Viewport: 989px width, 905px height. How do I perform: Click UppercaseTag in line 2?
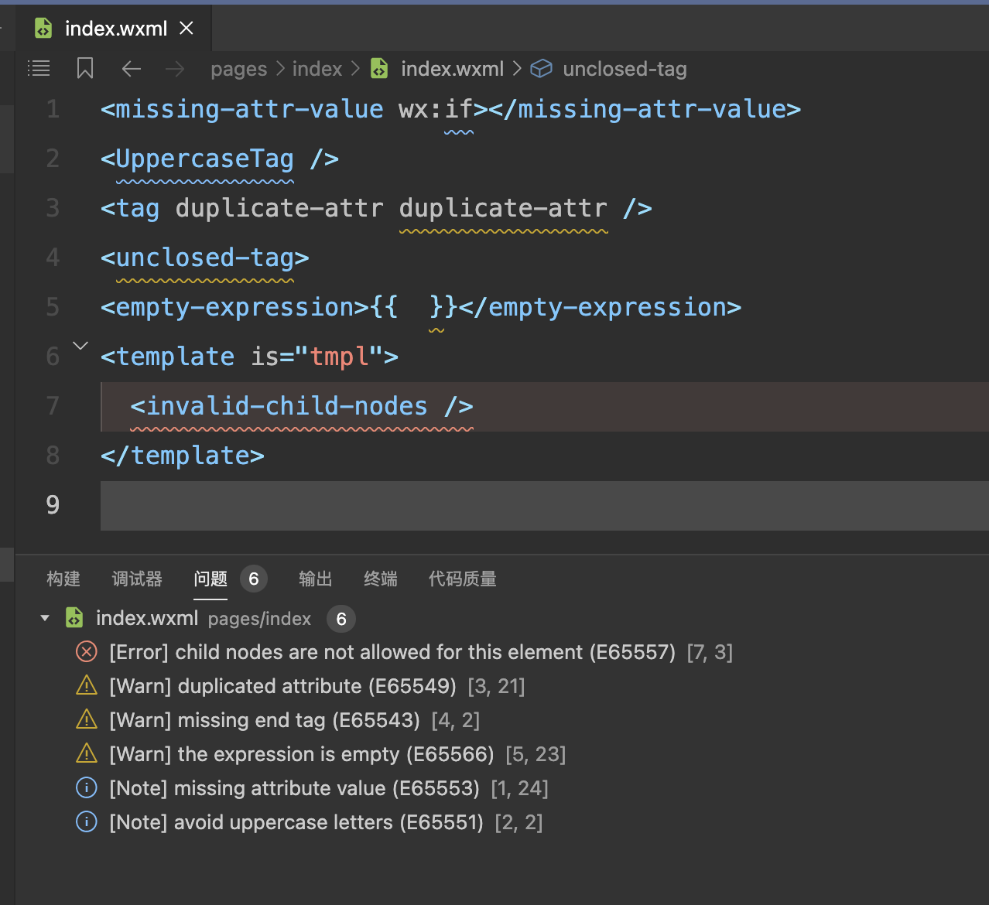click(x=204, y=159)
